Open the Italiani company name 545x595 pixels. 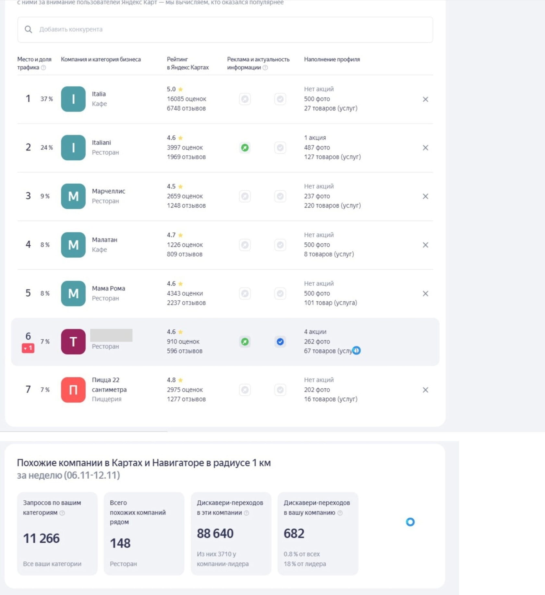101,143
